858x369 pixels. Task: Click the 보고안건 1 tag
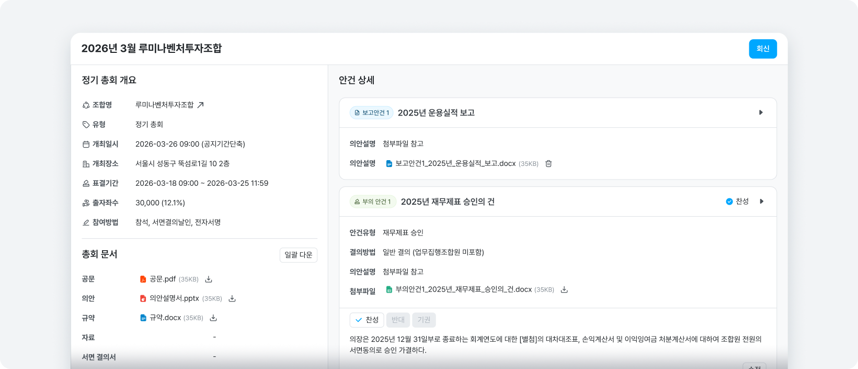(372, 113)
